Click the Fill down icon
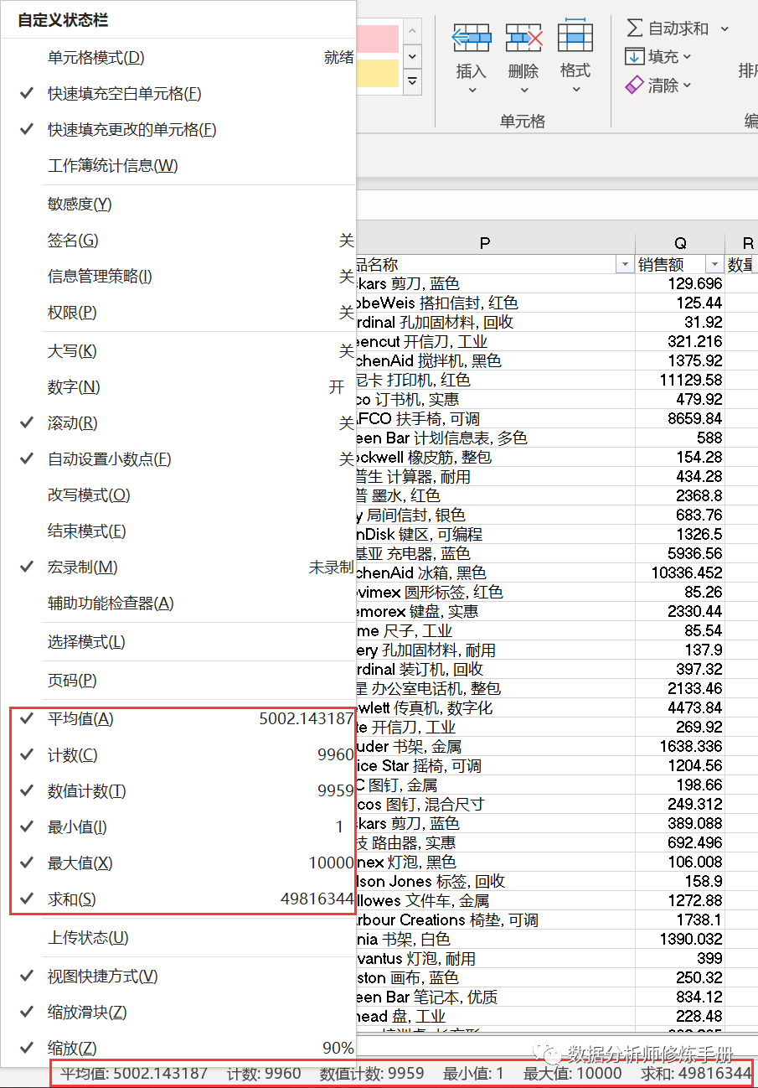758x1088 pixels. [x=635, y=56]
